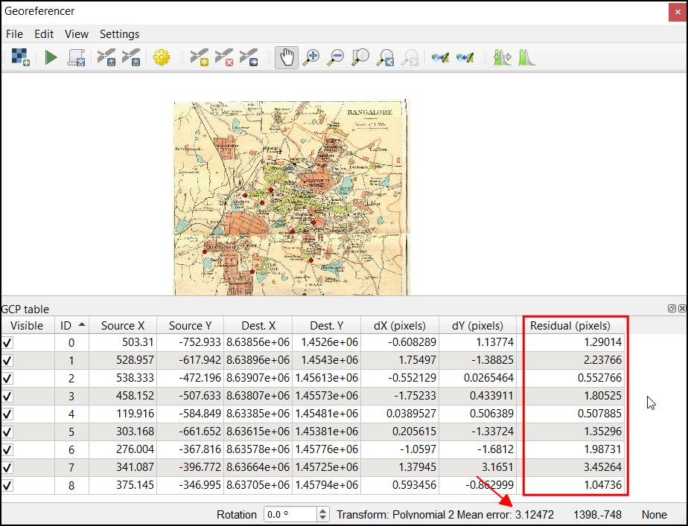Screen dimensions: 688x526
Task: Sort by dX (pixels) column header
Action: click(400, 326)
